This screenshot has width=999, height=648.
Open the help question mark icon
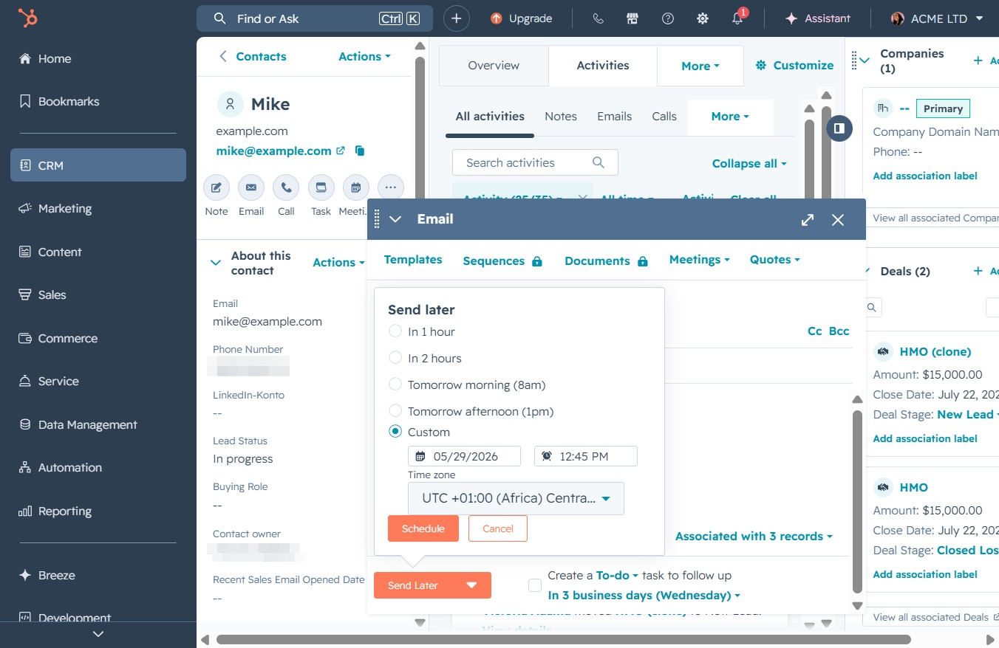pyautogui.click(x=668, y=18)
